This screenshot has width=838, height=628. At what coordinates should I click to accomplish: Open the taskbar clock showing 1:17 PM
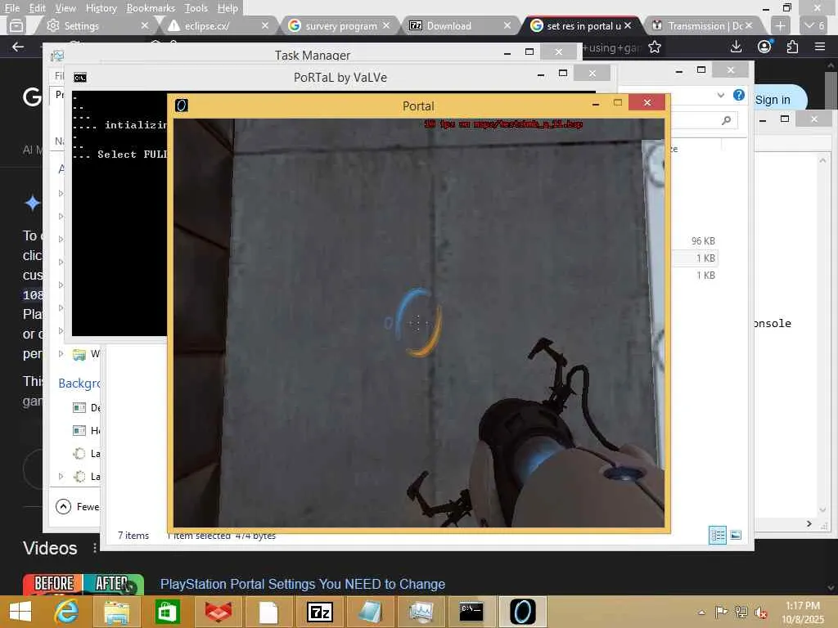(802, 612)
